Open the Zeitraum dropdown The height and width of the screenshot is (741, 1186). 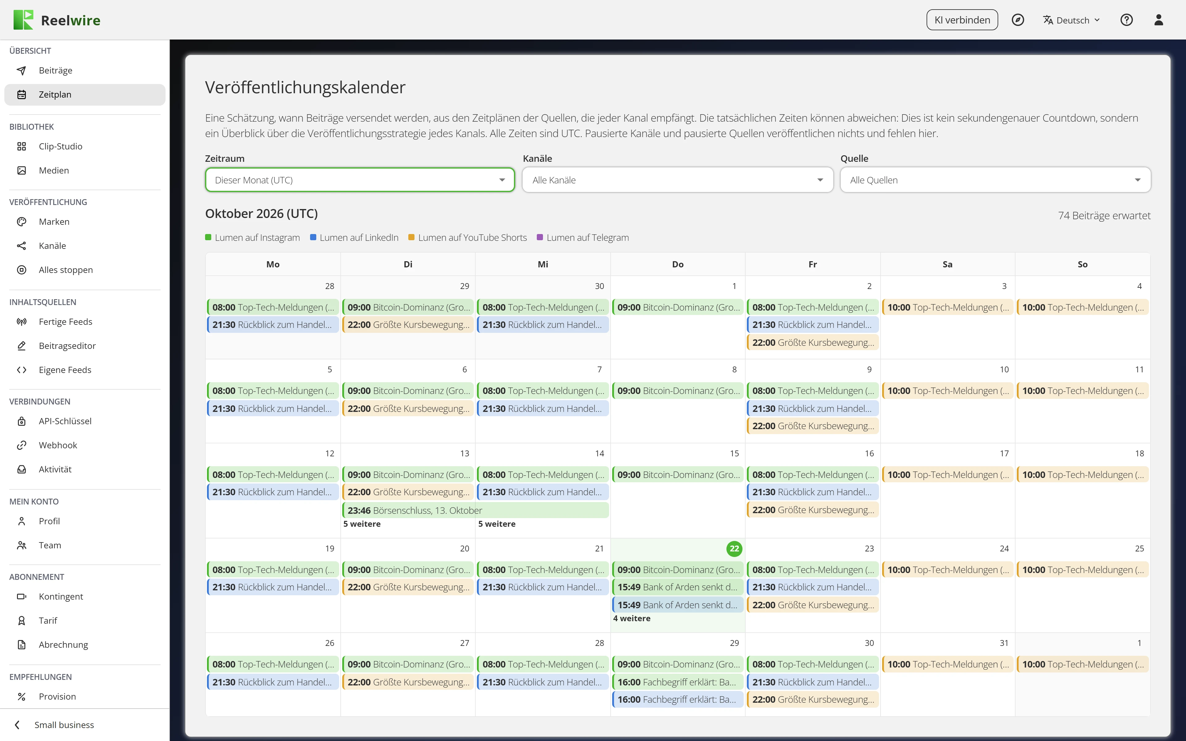[360, 180]
